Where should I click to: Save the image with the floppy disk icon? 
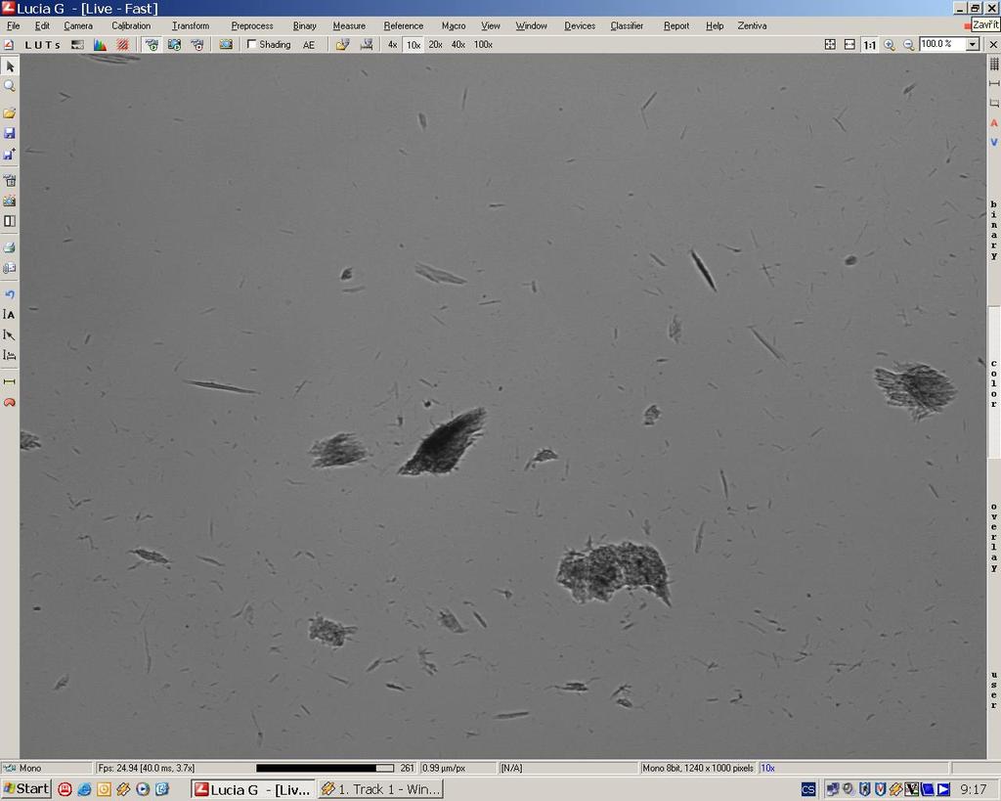[10, 133]
